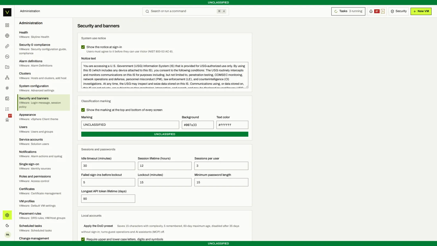Click the yellow badge showing 1
The height and width of the screenshot is (246, 437).
383,11
